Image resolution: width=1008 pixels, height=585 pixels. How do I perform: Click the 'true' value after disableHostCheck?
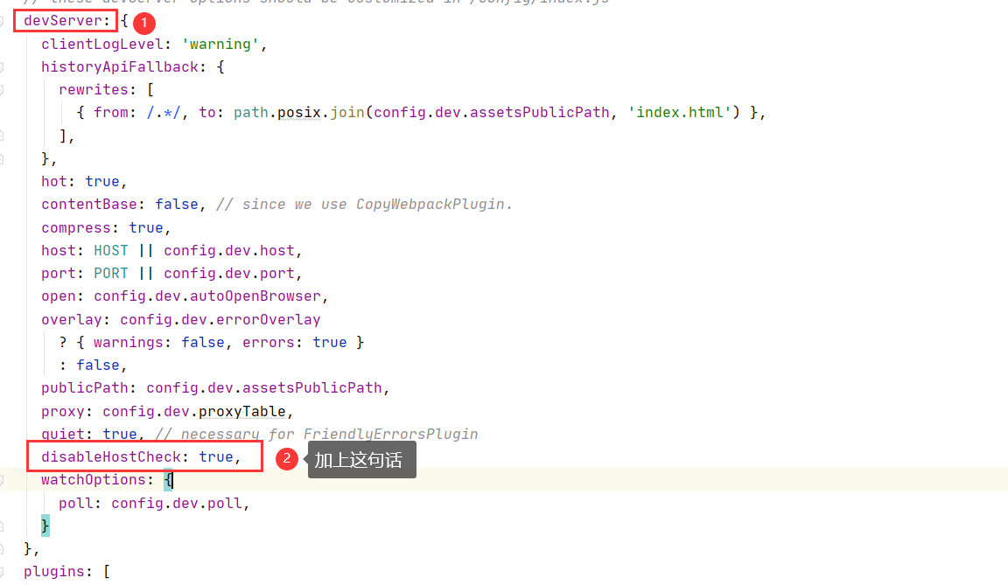click(216, 456)
